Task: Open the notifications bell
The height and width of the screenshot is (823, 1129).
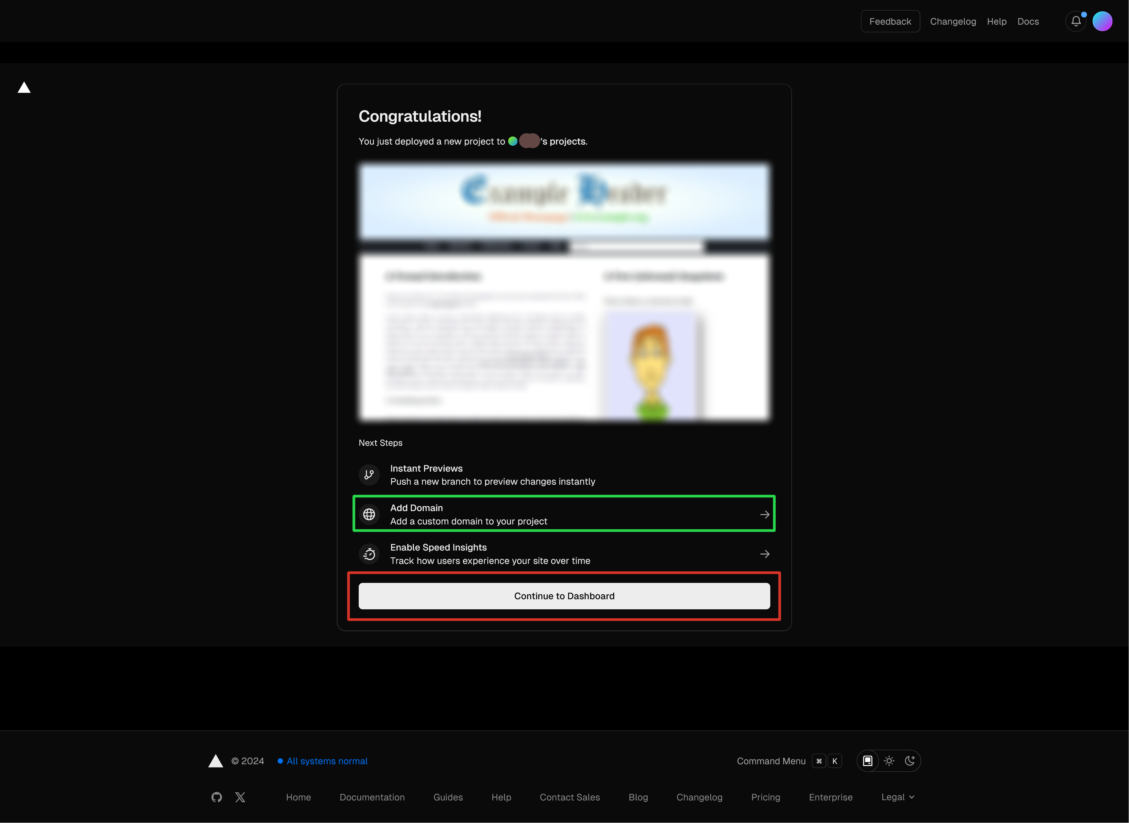Action: pyautogui.click(x=1076, y=21)
